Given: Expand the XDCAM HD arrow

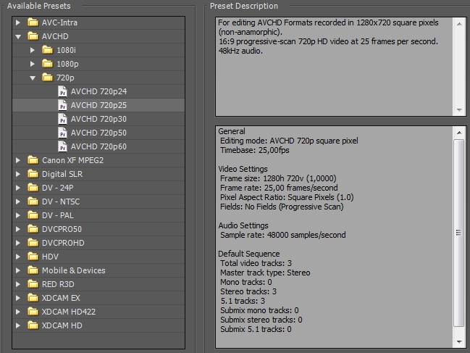Looking at the screenshot, I should (18, 325).
